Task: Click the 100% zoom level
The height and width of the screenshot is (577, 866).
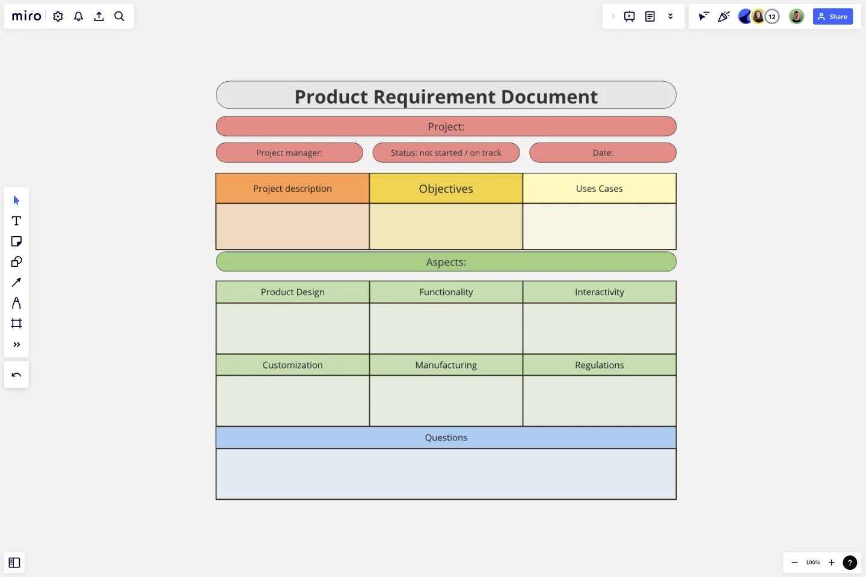Action: (813, 563)
